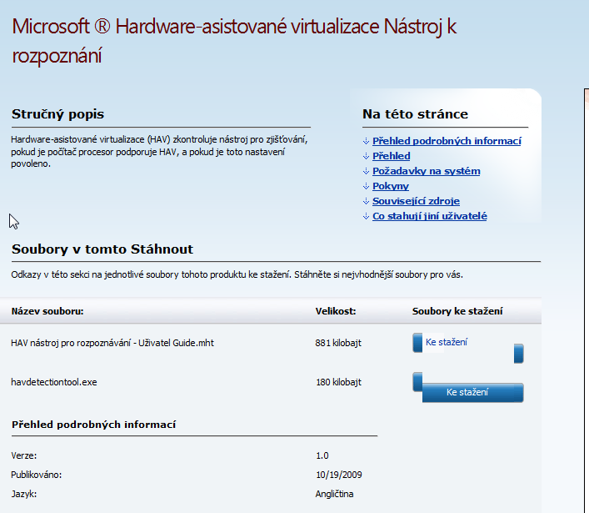Click the Přehled podrobných informací section heading

[x=93, y=425]
